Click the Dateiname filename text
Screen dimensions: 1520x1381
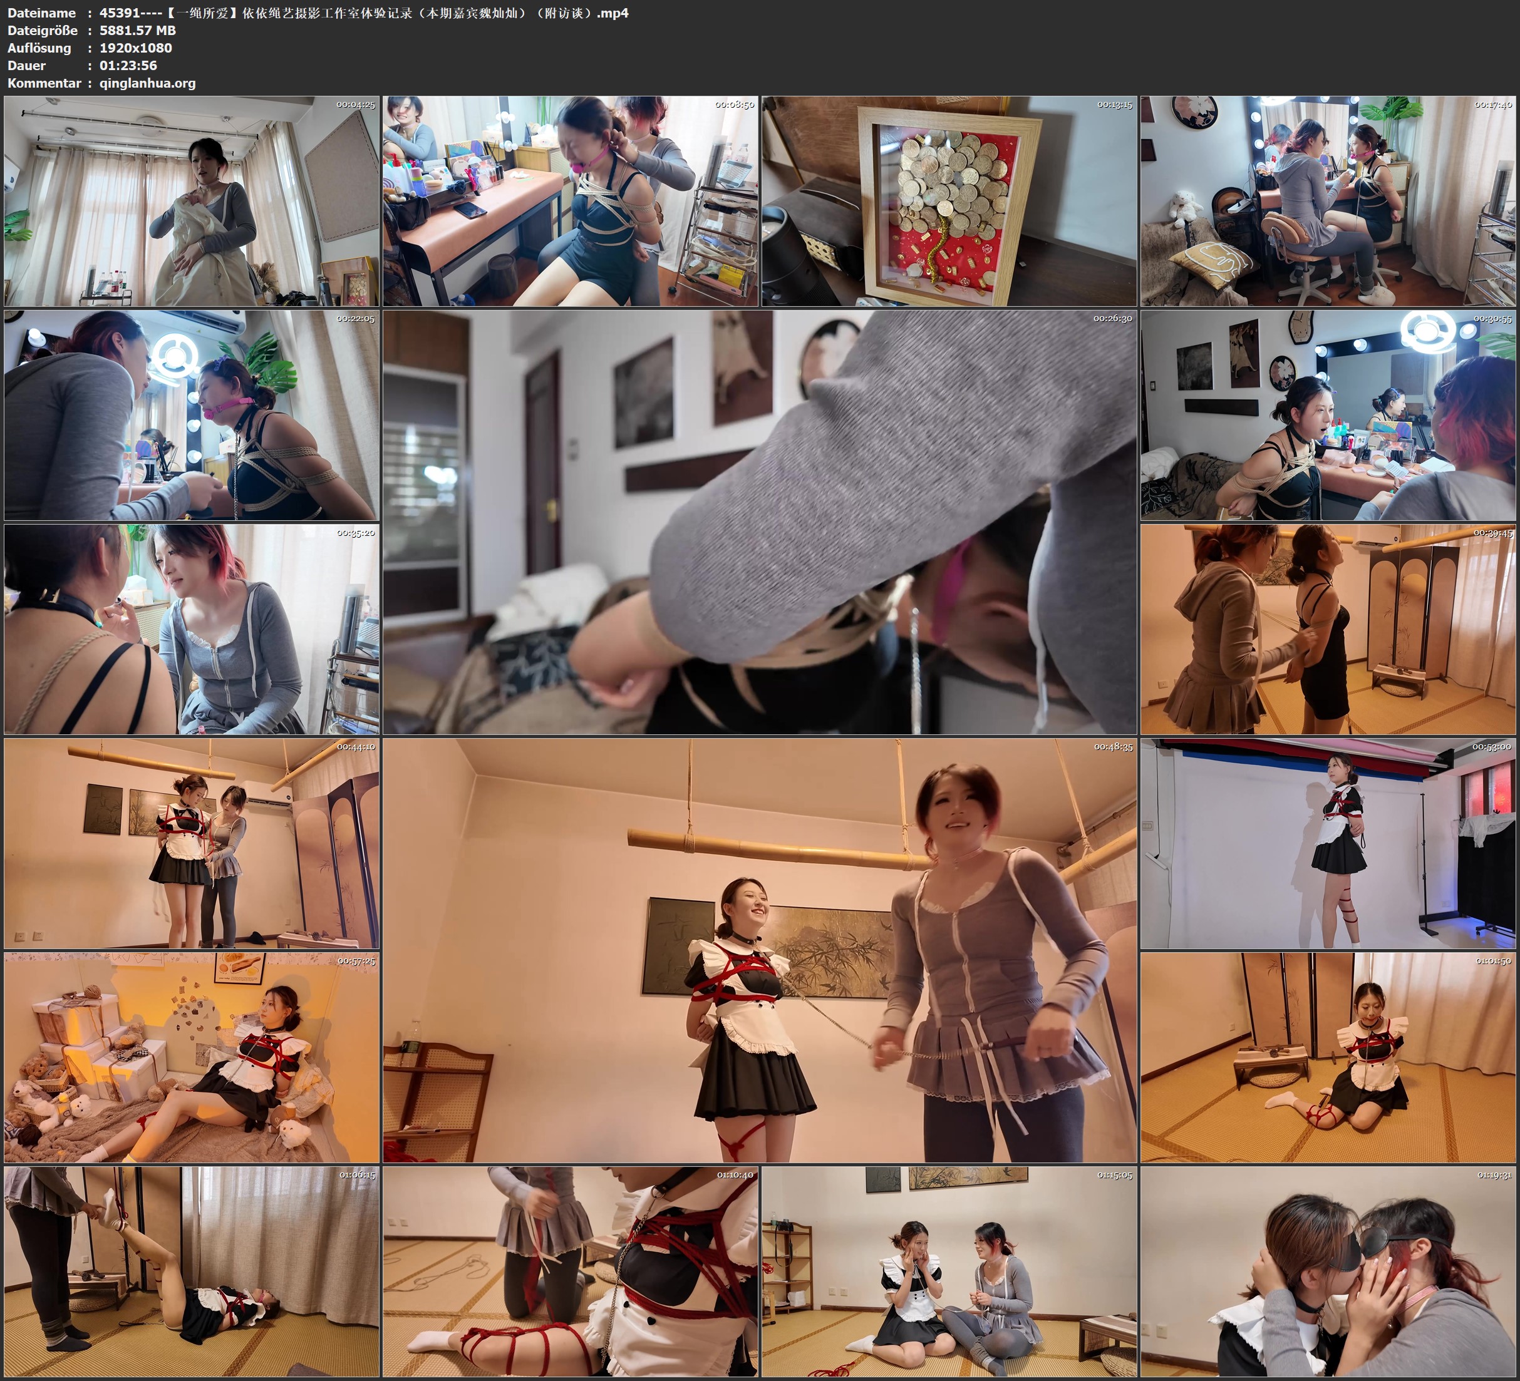pos(363,13)
